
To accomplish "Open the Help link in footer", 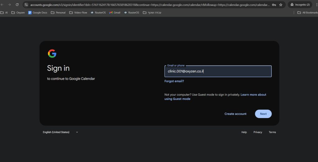I will point(244,132).
